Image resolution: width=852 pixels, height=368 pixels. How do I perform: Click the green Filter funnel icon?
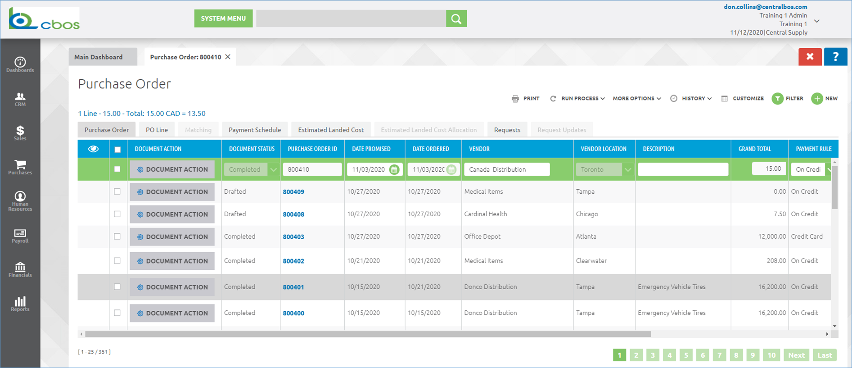[x=777, y=99]
